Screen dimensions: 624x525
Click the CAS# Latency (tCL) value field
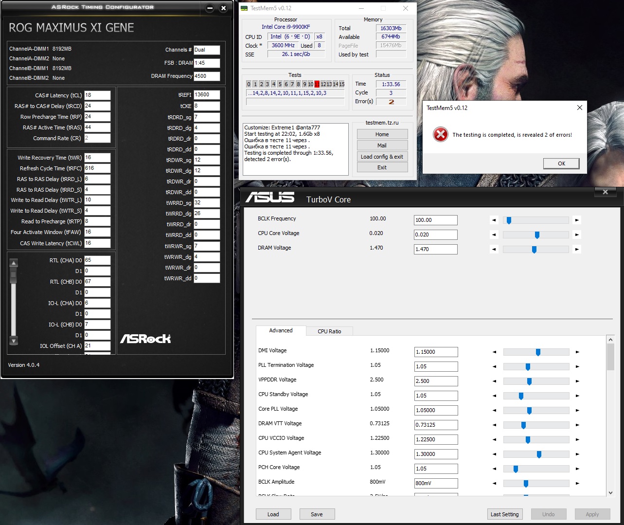click(97, 95)
